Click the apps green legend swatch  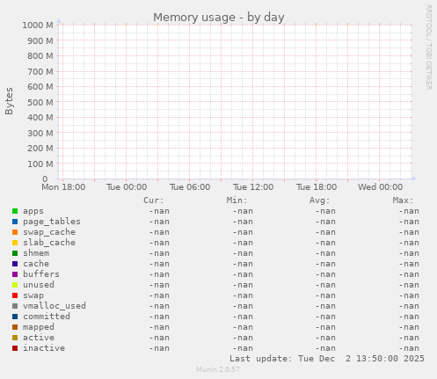click(x=15, y=211)
